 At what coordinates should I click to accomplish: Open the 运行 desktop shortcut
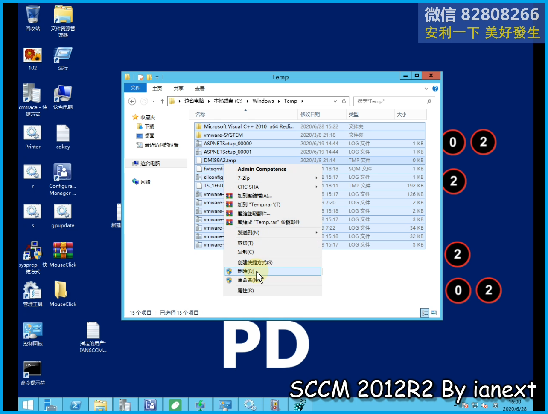tap(63, 59)
